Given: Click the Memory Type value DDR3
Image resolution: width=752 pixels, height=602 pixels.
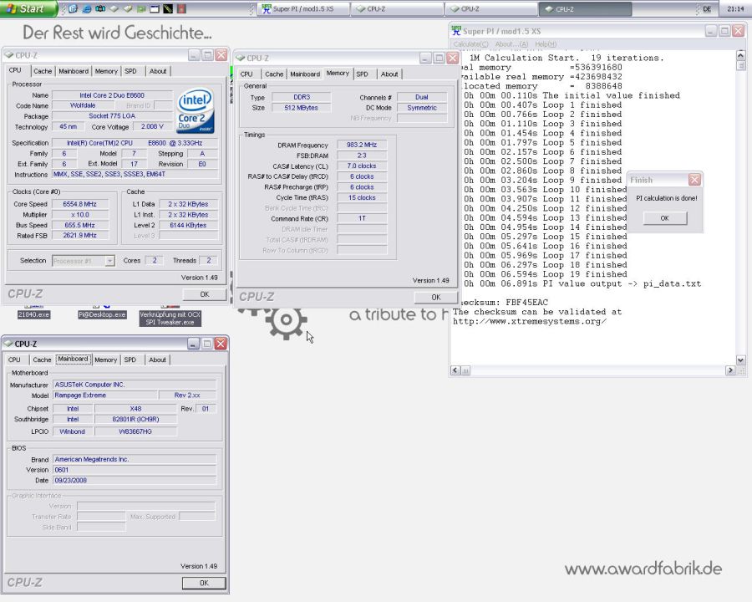Looking at the screenshot, I should coord(302,97).
